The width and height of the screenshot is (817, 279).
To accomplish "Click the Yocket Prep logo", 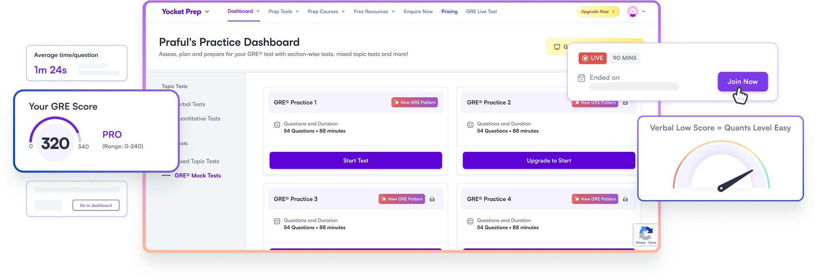I will (181, 12).
